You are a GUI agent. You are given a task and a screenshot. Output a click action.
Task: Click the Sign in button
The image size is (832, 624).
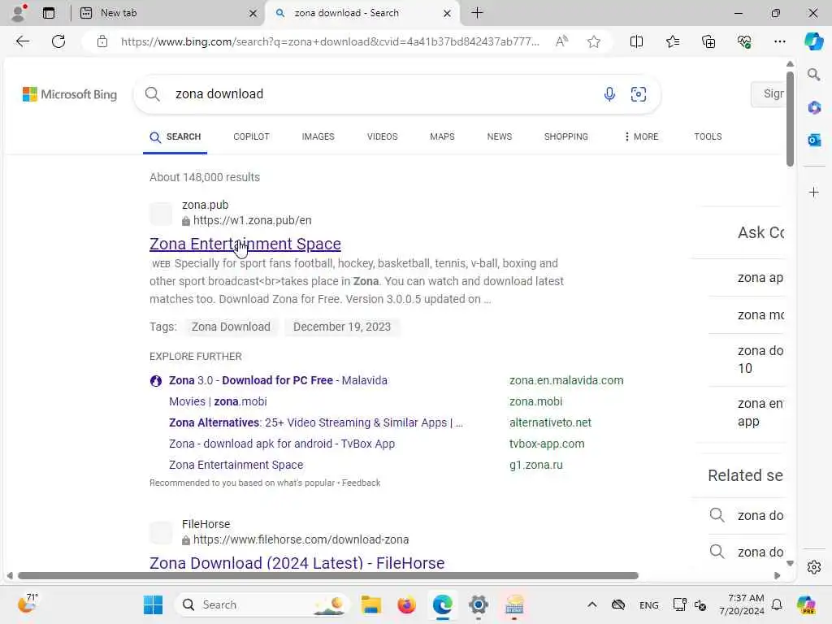click(x=768, y=94)
